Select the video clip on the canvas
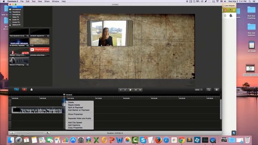Image resolution: width=258 pixels, height=145 pixels. tap(110, 33)
